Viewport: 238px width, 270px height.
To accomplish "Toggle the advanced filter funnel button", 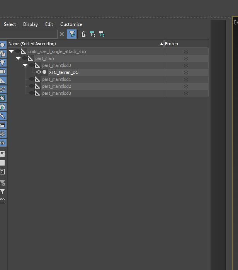I will click(x=72, y=34).
